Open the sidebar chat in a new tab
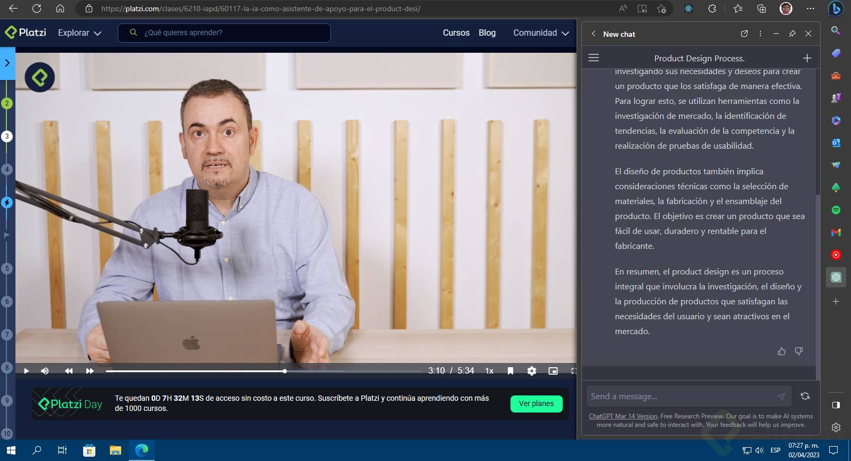Image resolution: width=851 pixels, height=461 pixels. (x=744, y=34)
